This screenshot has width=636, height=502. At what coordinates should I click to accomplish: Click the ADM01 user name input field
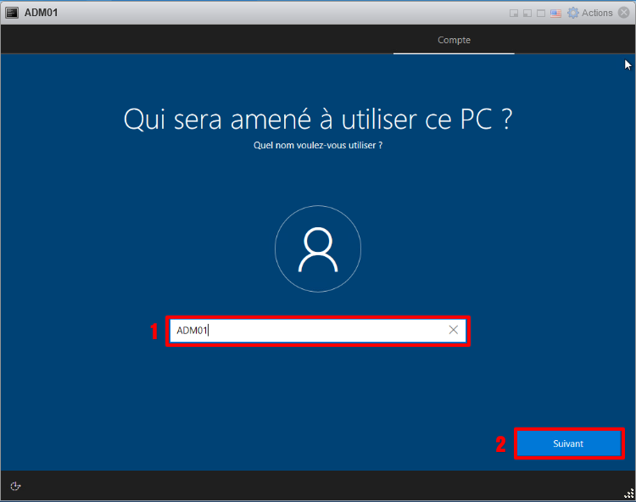pyautogui.click(x=305, y=330)
